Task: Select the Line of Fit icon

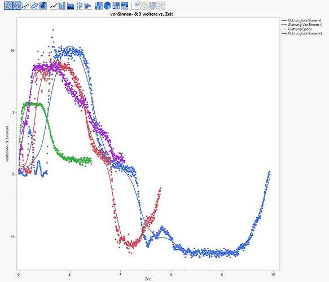Action: point(25,6)
